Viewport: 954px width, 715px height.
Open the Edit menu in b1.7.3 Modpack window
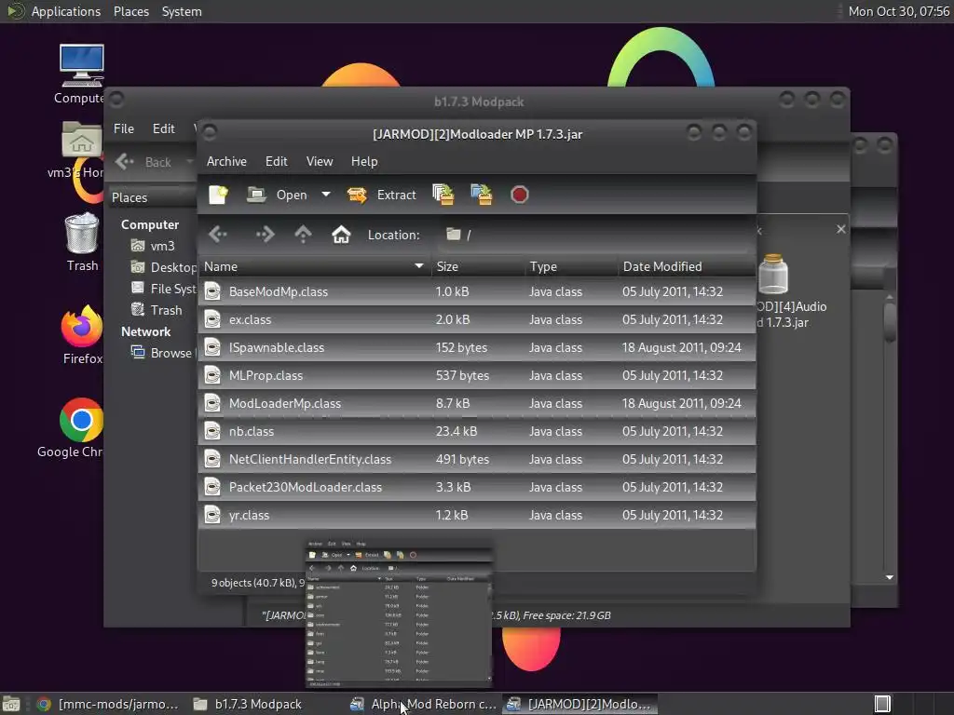pyautogui.click(x=164, y=128)
